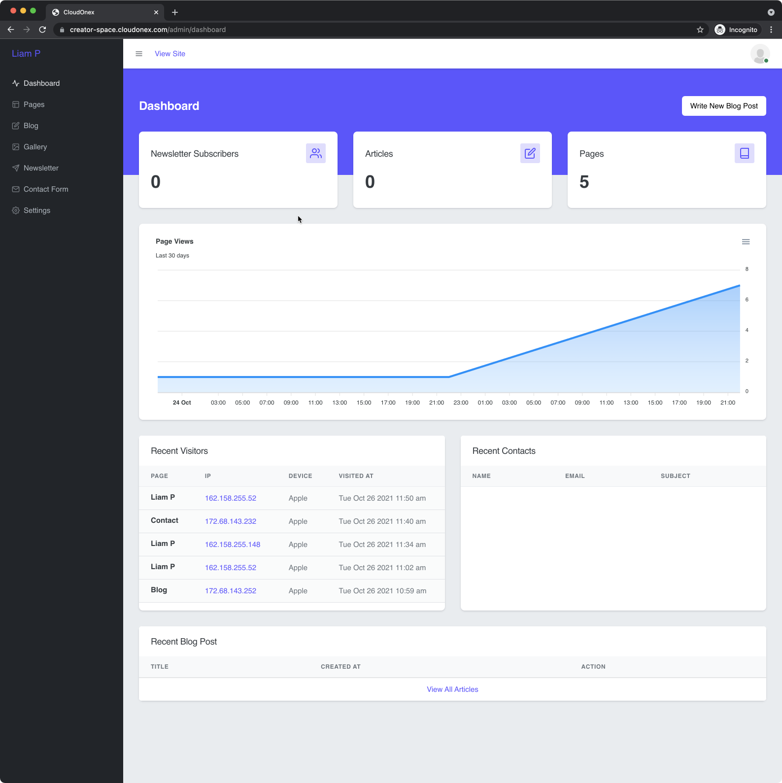Bookmark this page with star icon
Viewport: 782px width, 783px height.
(700, 30)
